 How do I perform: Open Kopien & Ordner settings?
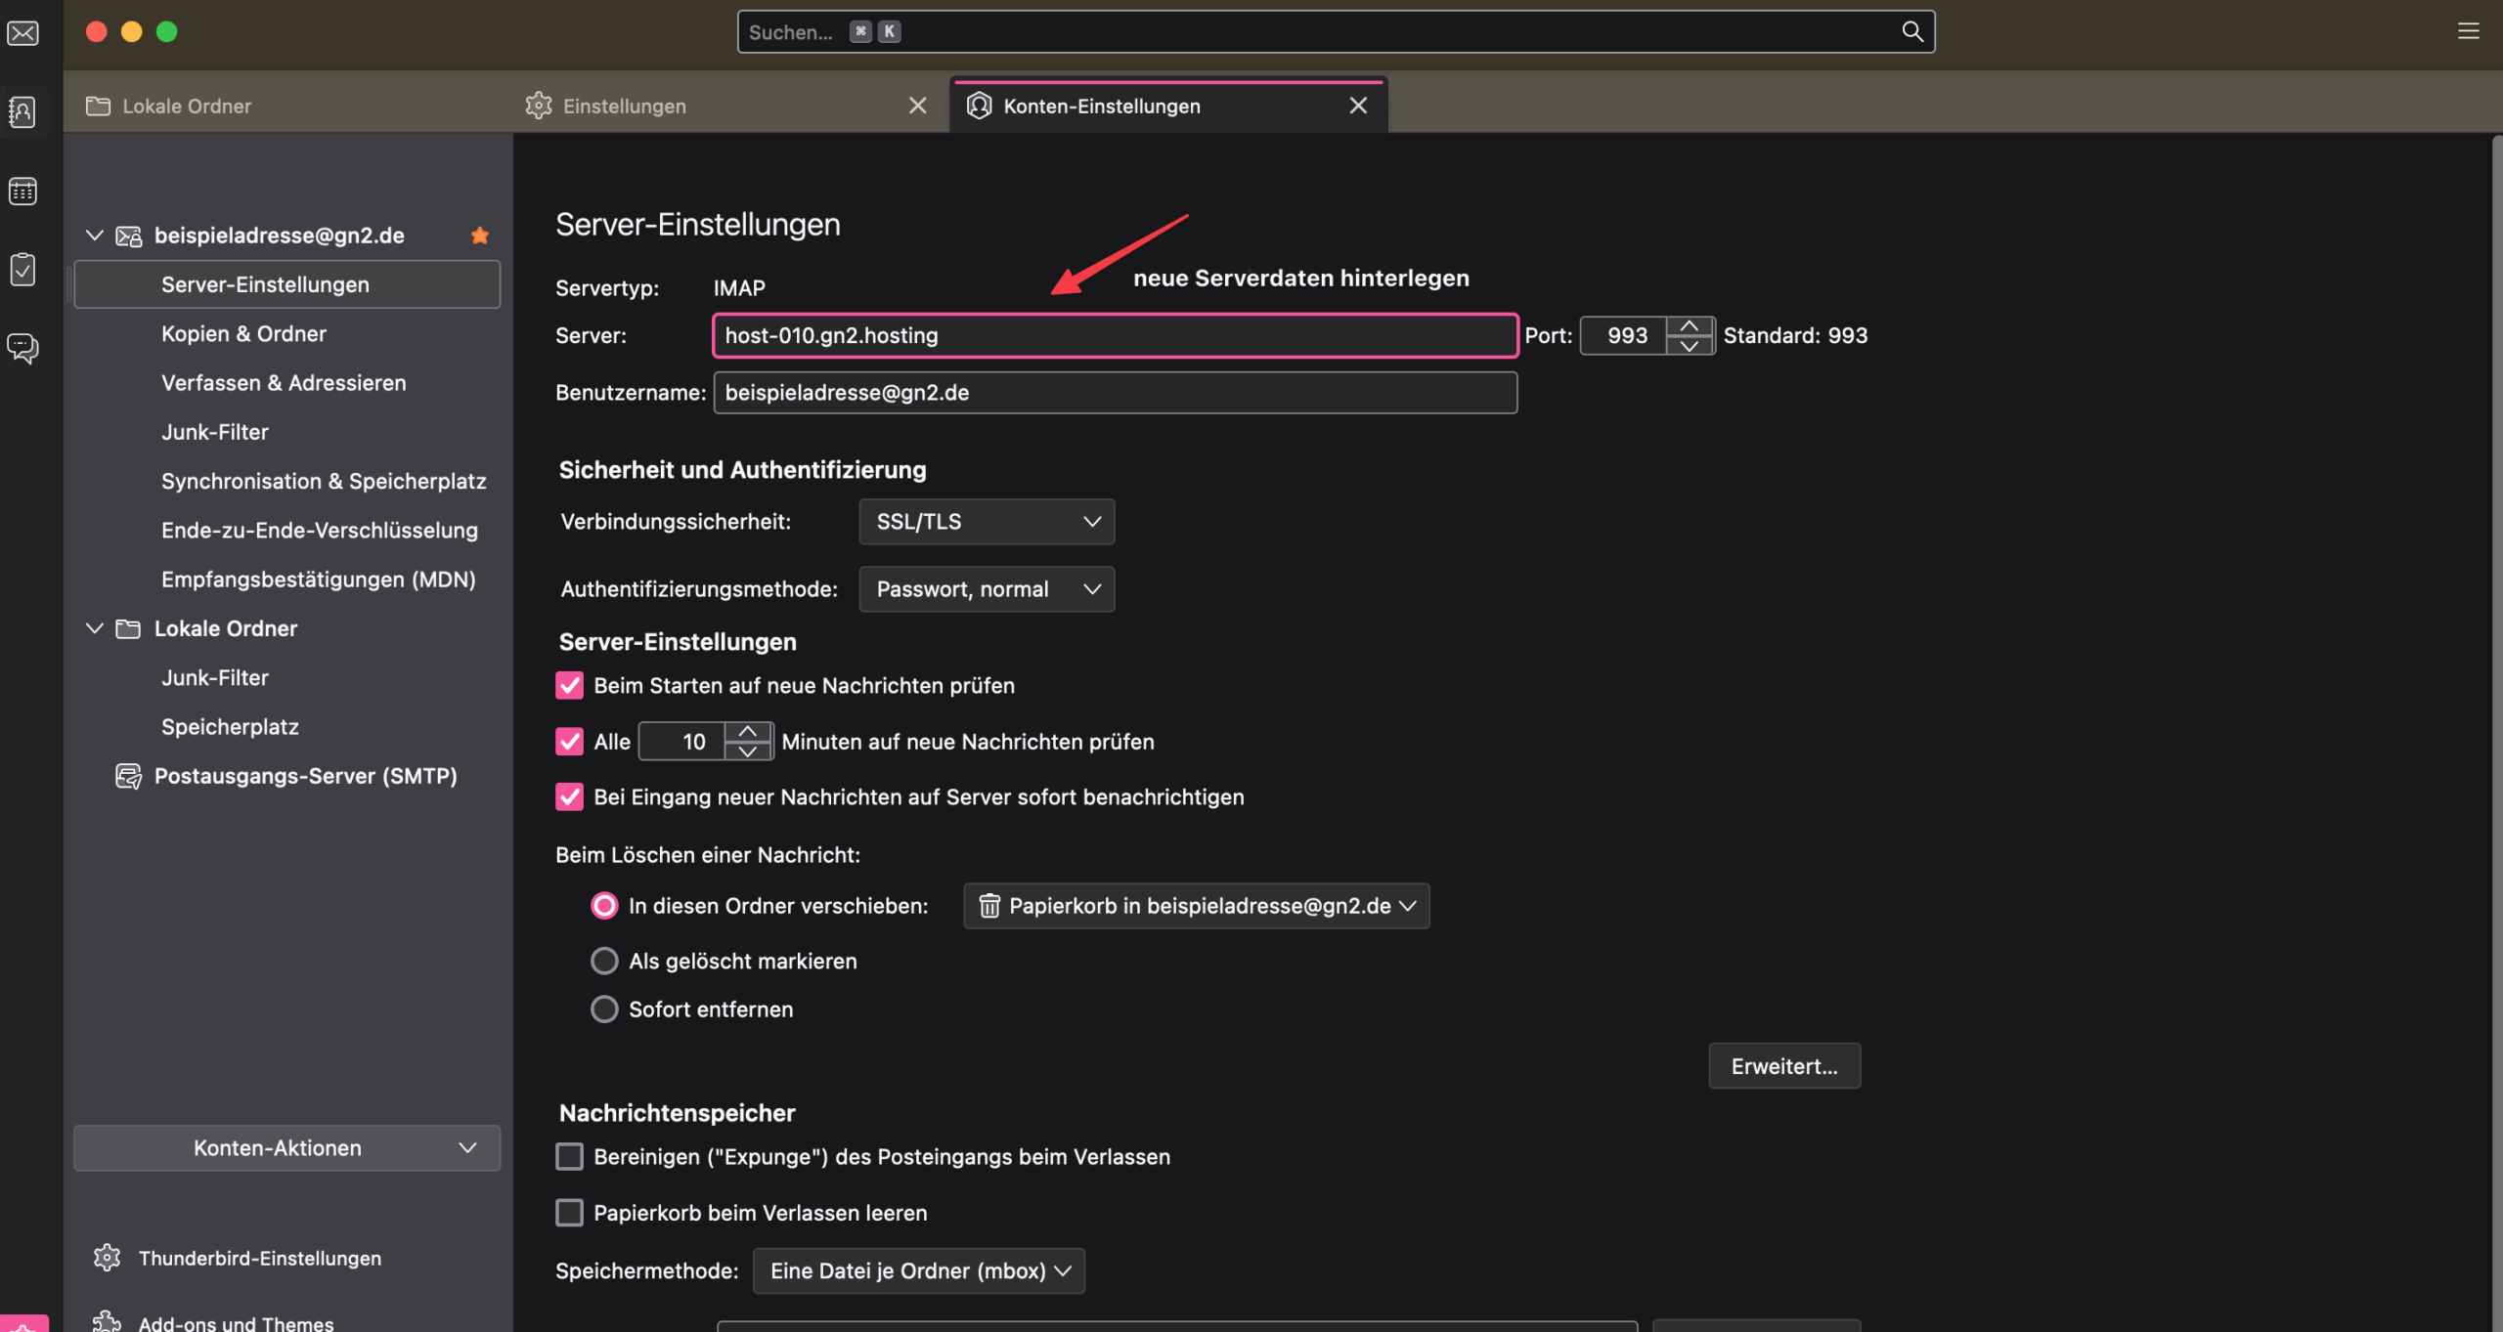pyautogui.click(x=243, y=333)
